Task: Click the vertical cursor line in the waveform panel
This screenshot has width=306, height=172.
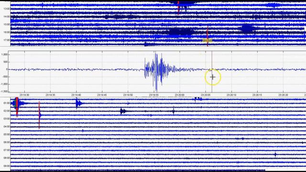Action: (x=212, y=72)
